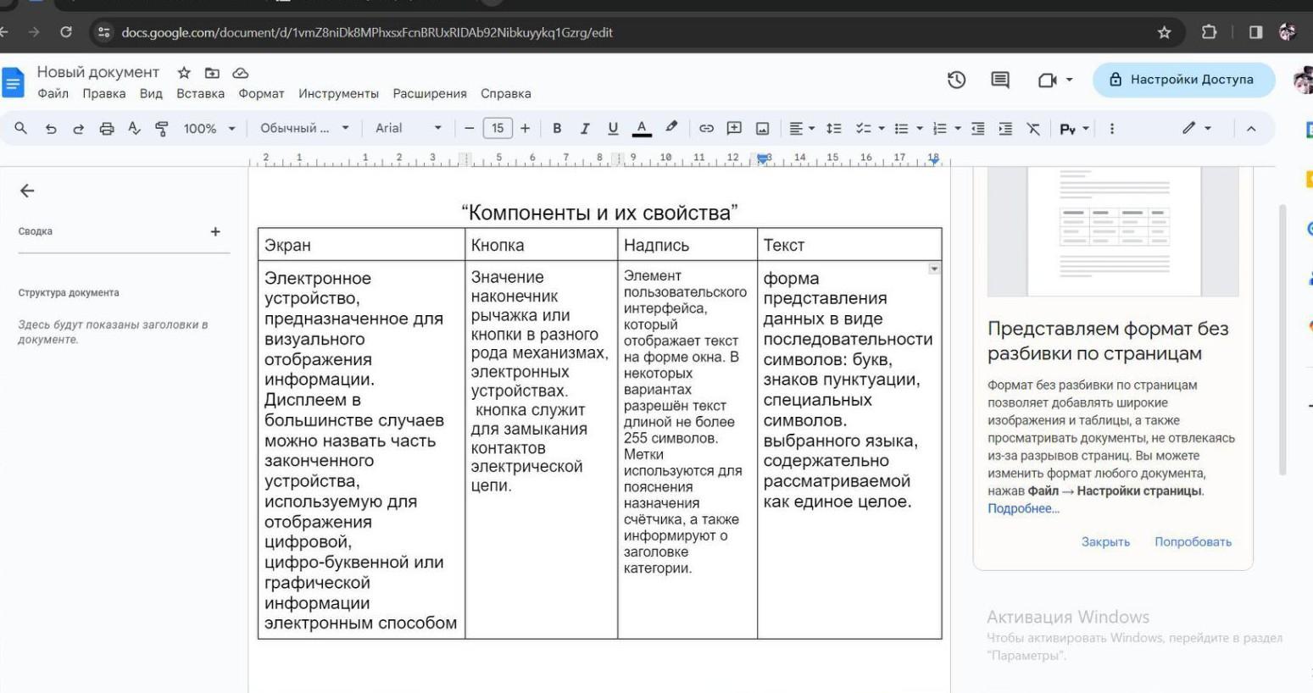Screen dimensions: 1313x693
Task: Click the spell check icon
Action: (134, 129)
